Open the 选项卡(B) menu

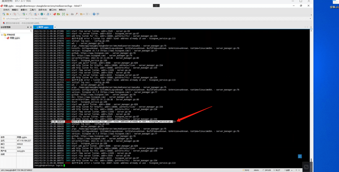(43, 10)
